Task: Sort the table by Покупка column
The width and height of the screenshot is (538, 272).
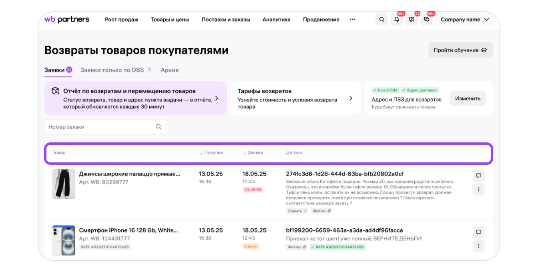Action: (211, 152)
